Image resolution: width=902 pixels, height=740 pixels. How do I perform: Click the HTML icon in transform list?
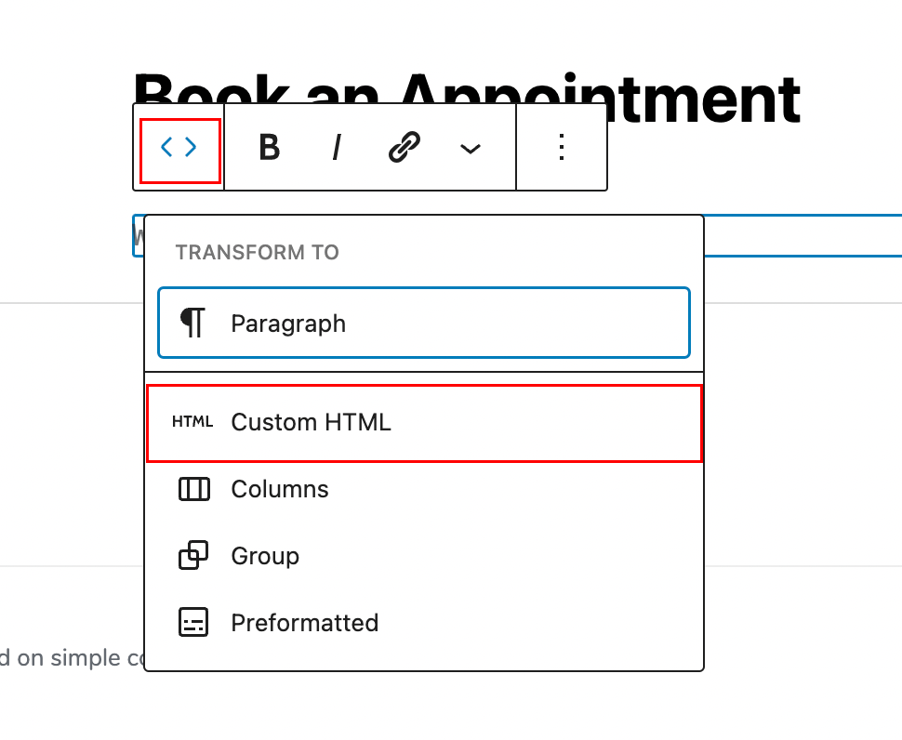click(x=192, y=422)
